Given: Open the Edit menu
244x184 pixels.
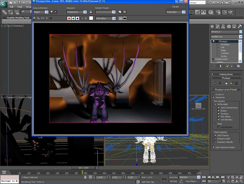Looking at the screenshot, I should (x=12, y=7).
